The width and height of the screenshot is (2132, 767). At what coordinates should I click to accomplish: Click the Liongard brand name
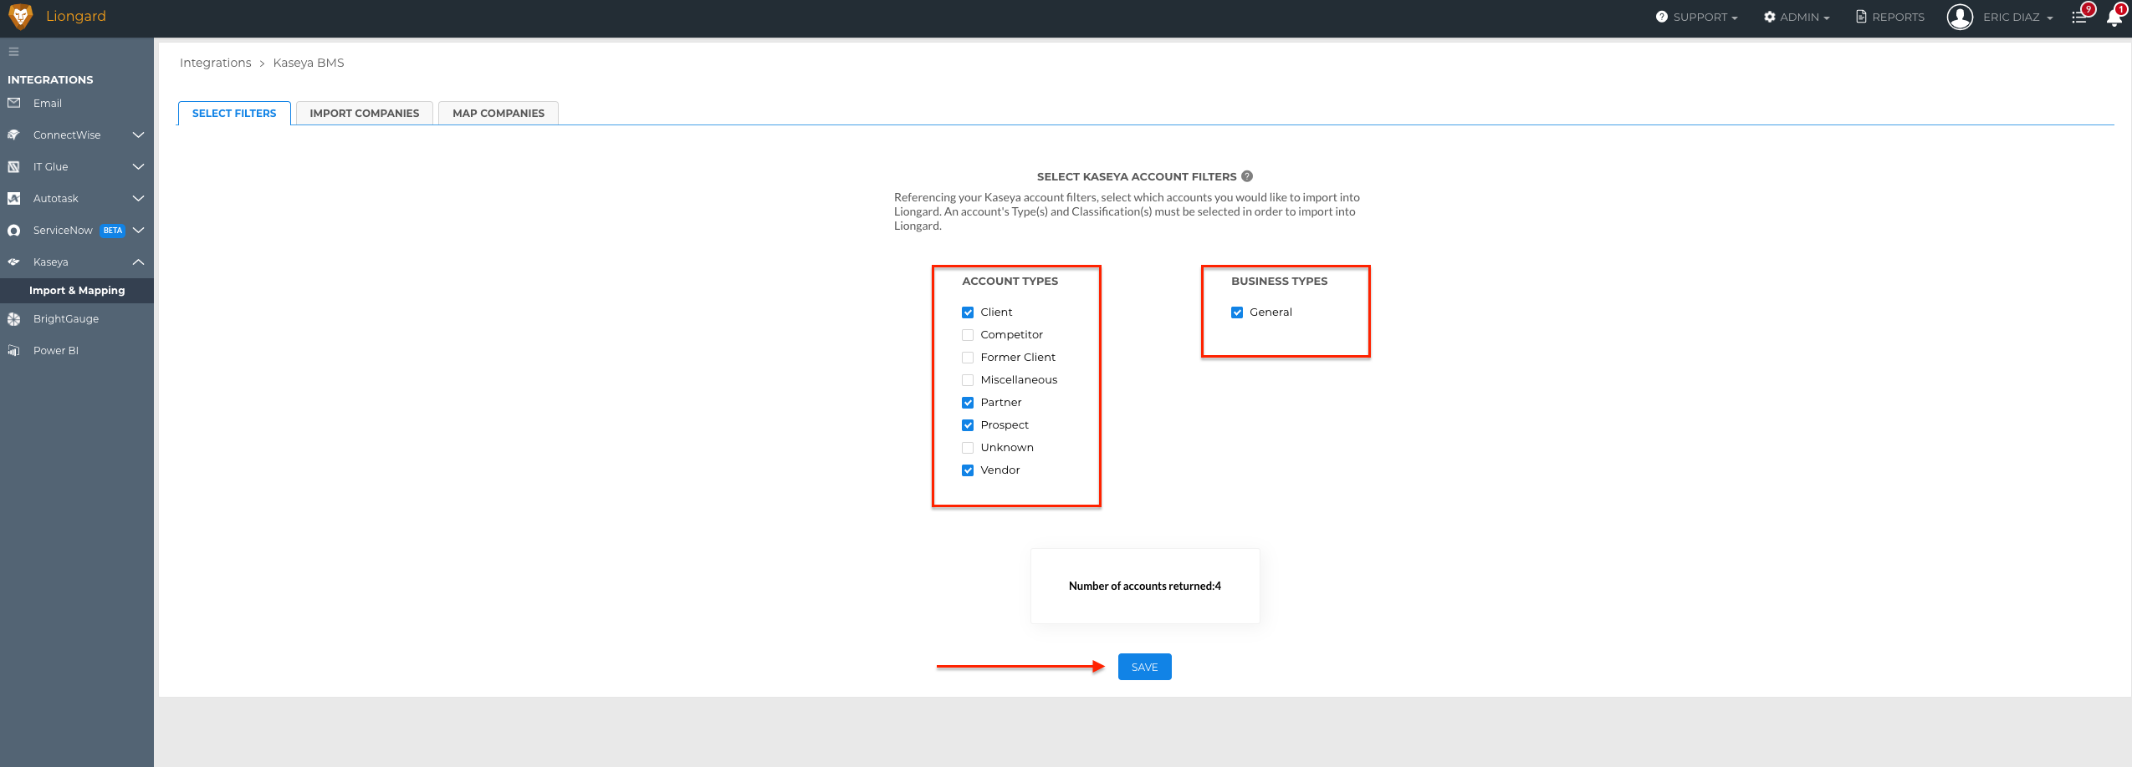[76, 16]
